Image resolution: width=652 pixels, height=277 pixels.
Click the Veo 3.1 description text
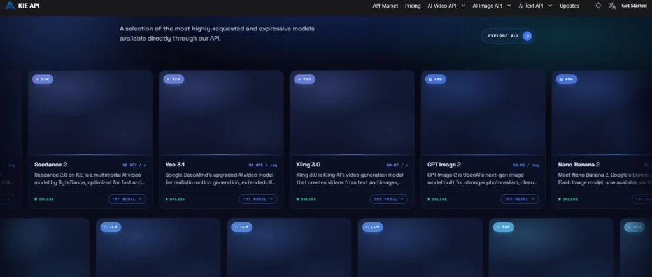pyautogui.click(x=221, y=179)
